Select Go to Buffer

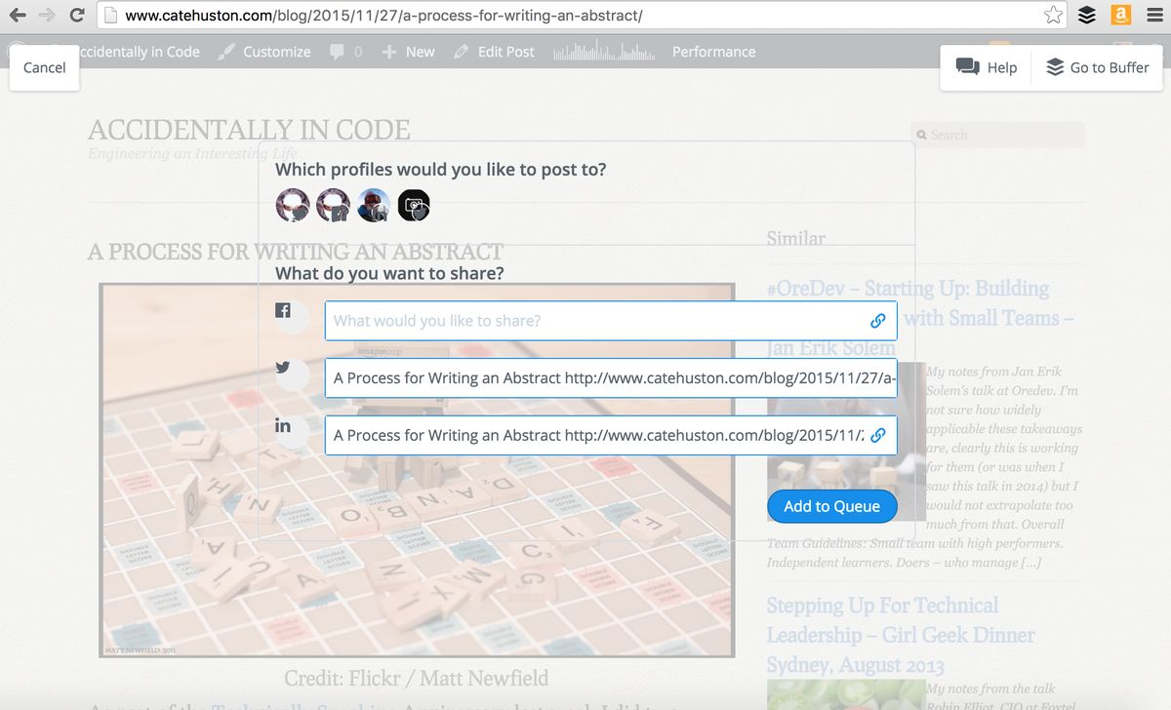[x=1097, y=67]
